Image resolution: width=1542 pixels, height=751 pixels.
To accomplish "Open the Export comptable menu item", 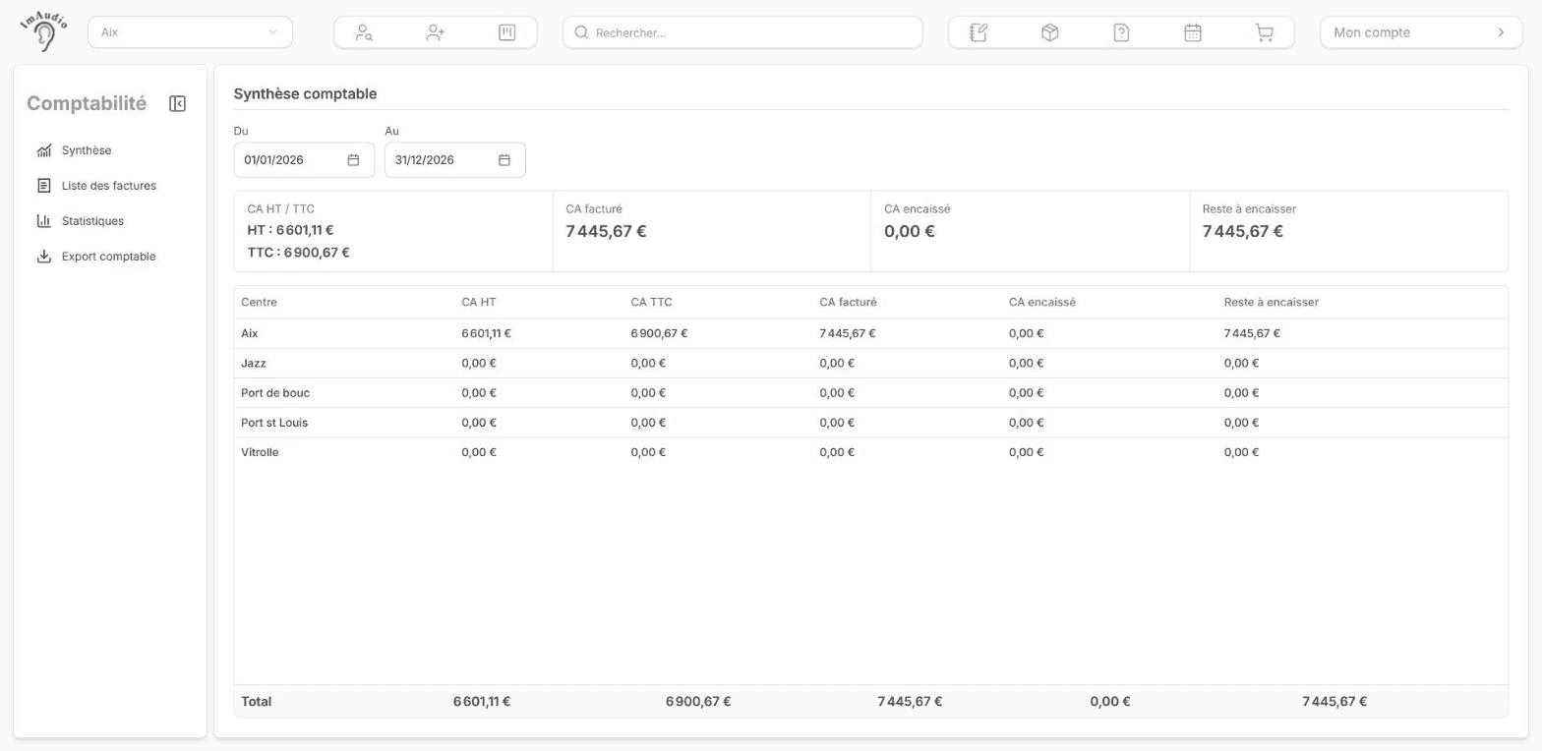I will pos(108,257).
